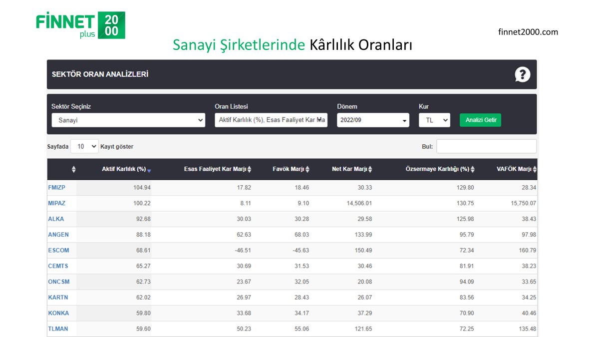
Task: Click the 121.65 Net Kar Marjı value
Action: (363, 329)
